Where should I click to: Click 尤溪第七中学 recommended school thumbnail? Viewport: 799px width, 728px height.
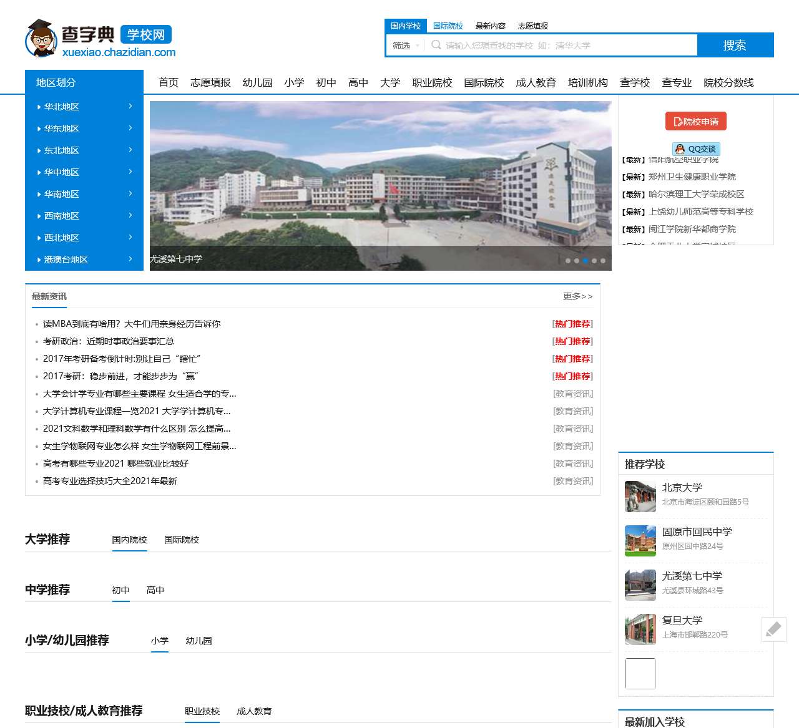pyautogui.click(x=640, y=585)
